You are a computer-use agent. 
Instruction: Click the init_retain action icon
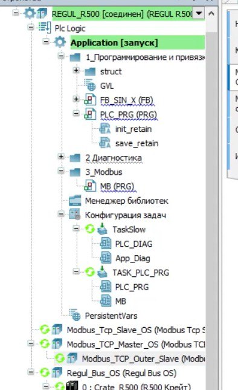point(105,129)
